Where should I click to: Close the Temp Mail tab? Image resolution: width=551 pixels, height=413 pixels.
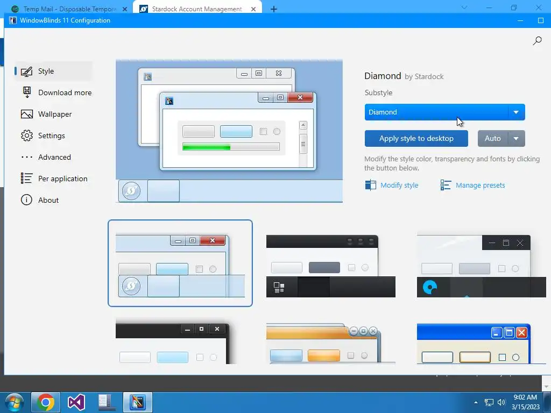125,9
